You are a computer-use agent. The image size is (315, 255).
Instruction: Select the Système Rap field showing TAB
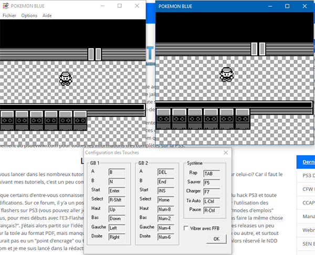(x=212, y=174)
